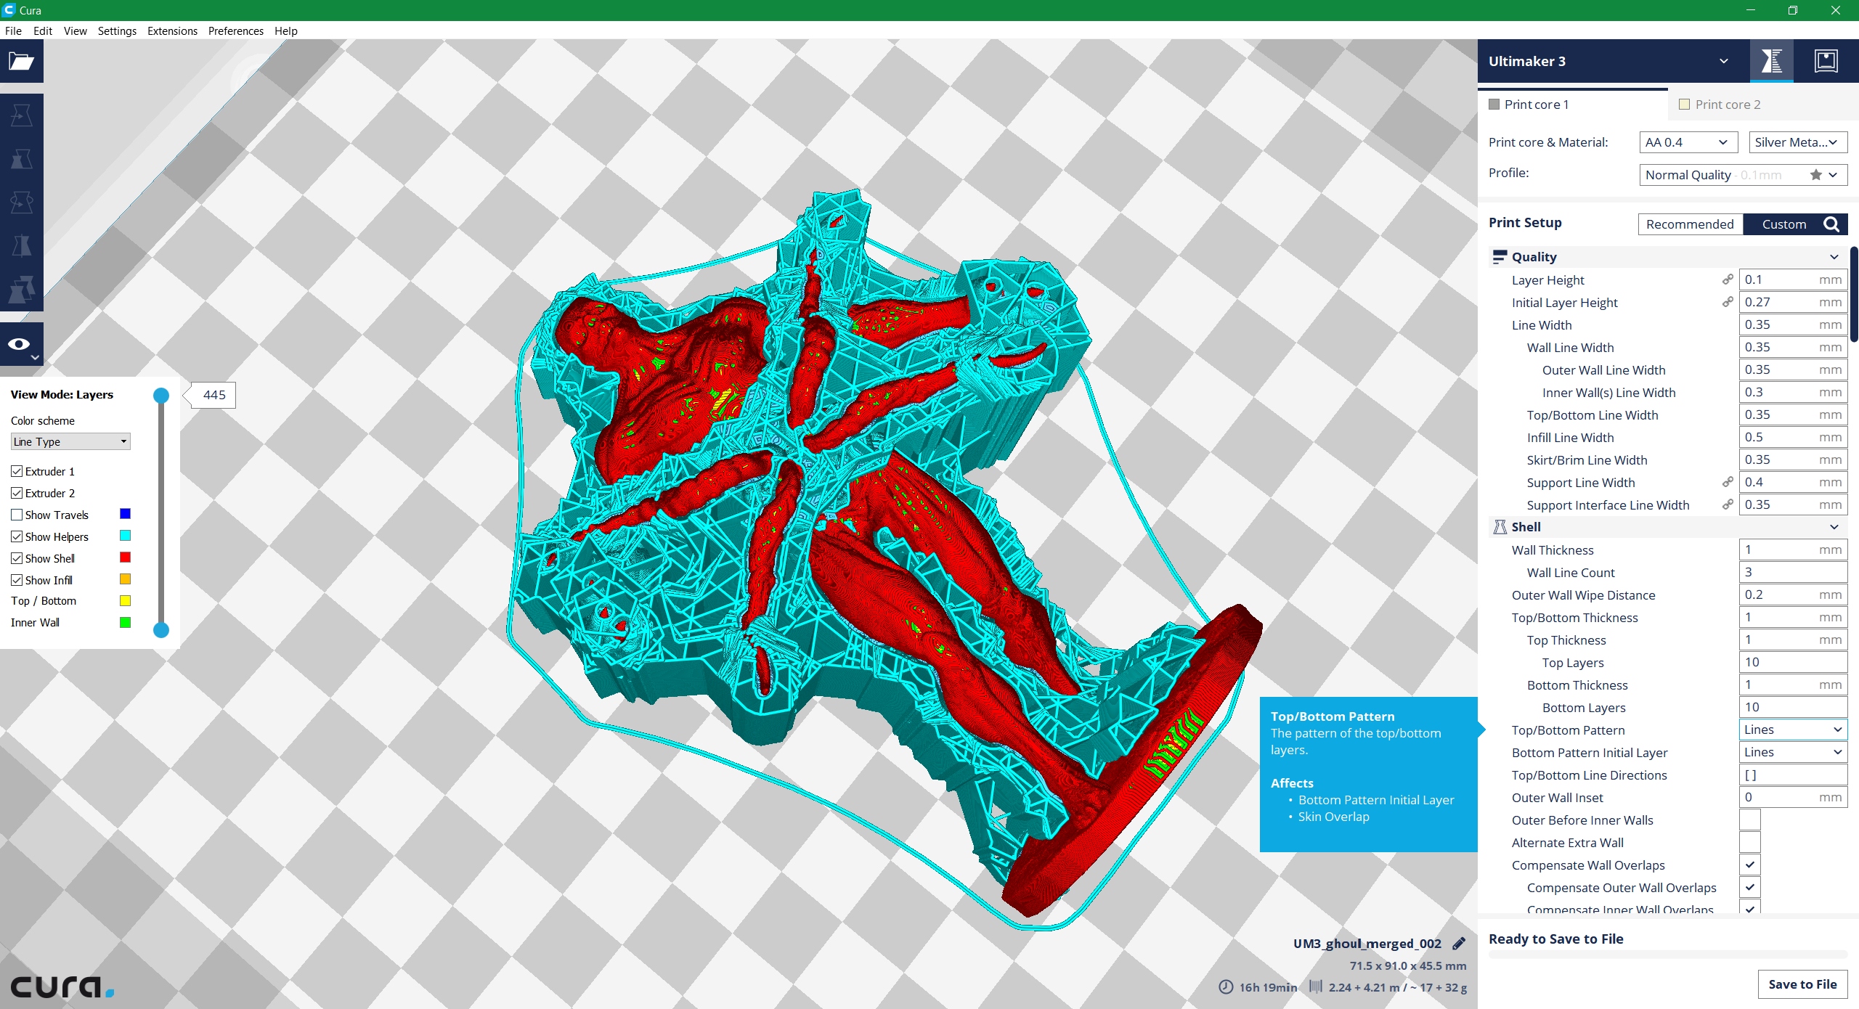Disable Show Infill checkbox
1859x1009 pixels.
coord(17,580)
